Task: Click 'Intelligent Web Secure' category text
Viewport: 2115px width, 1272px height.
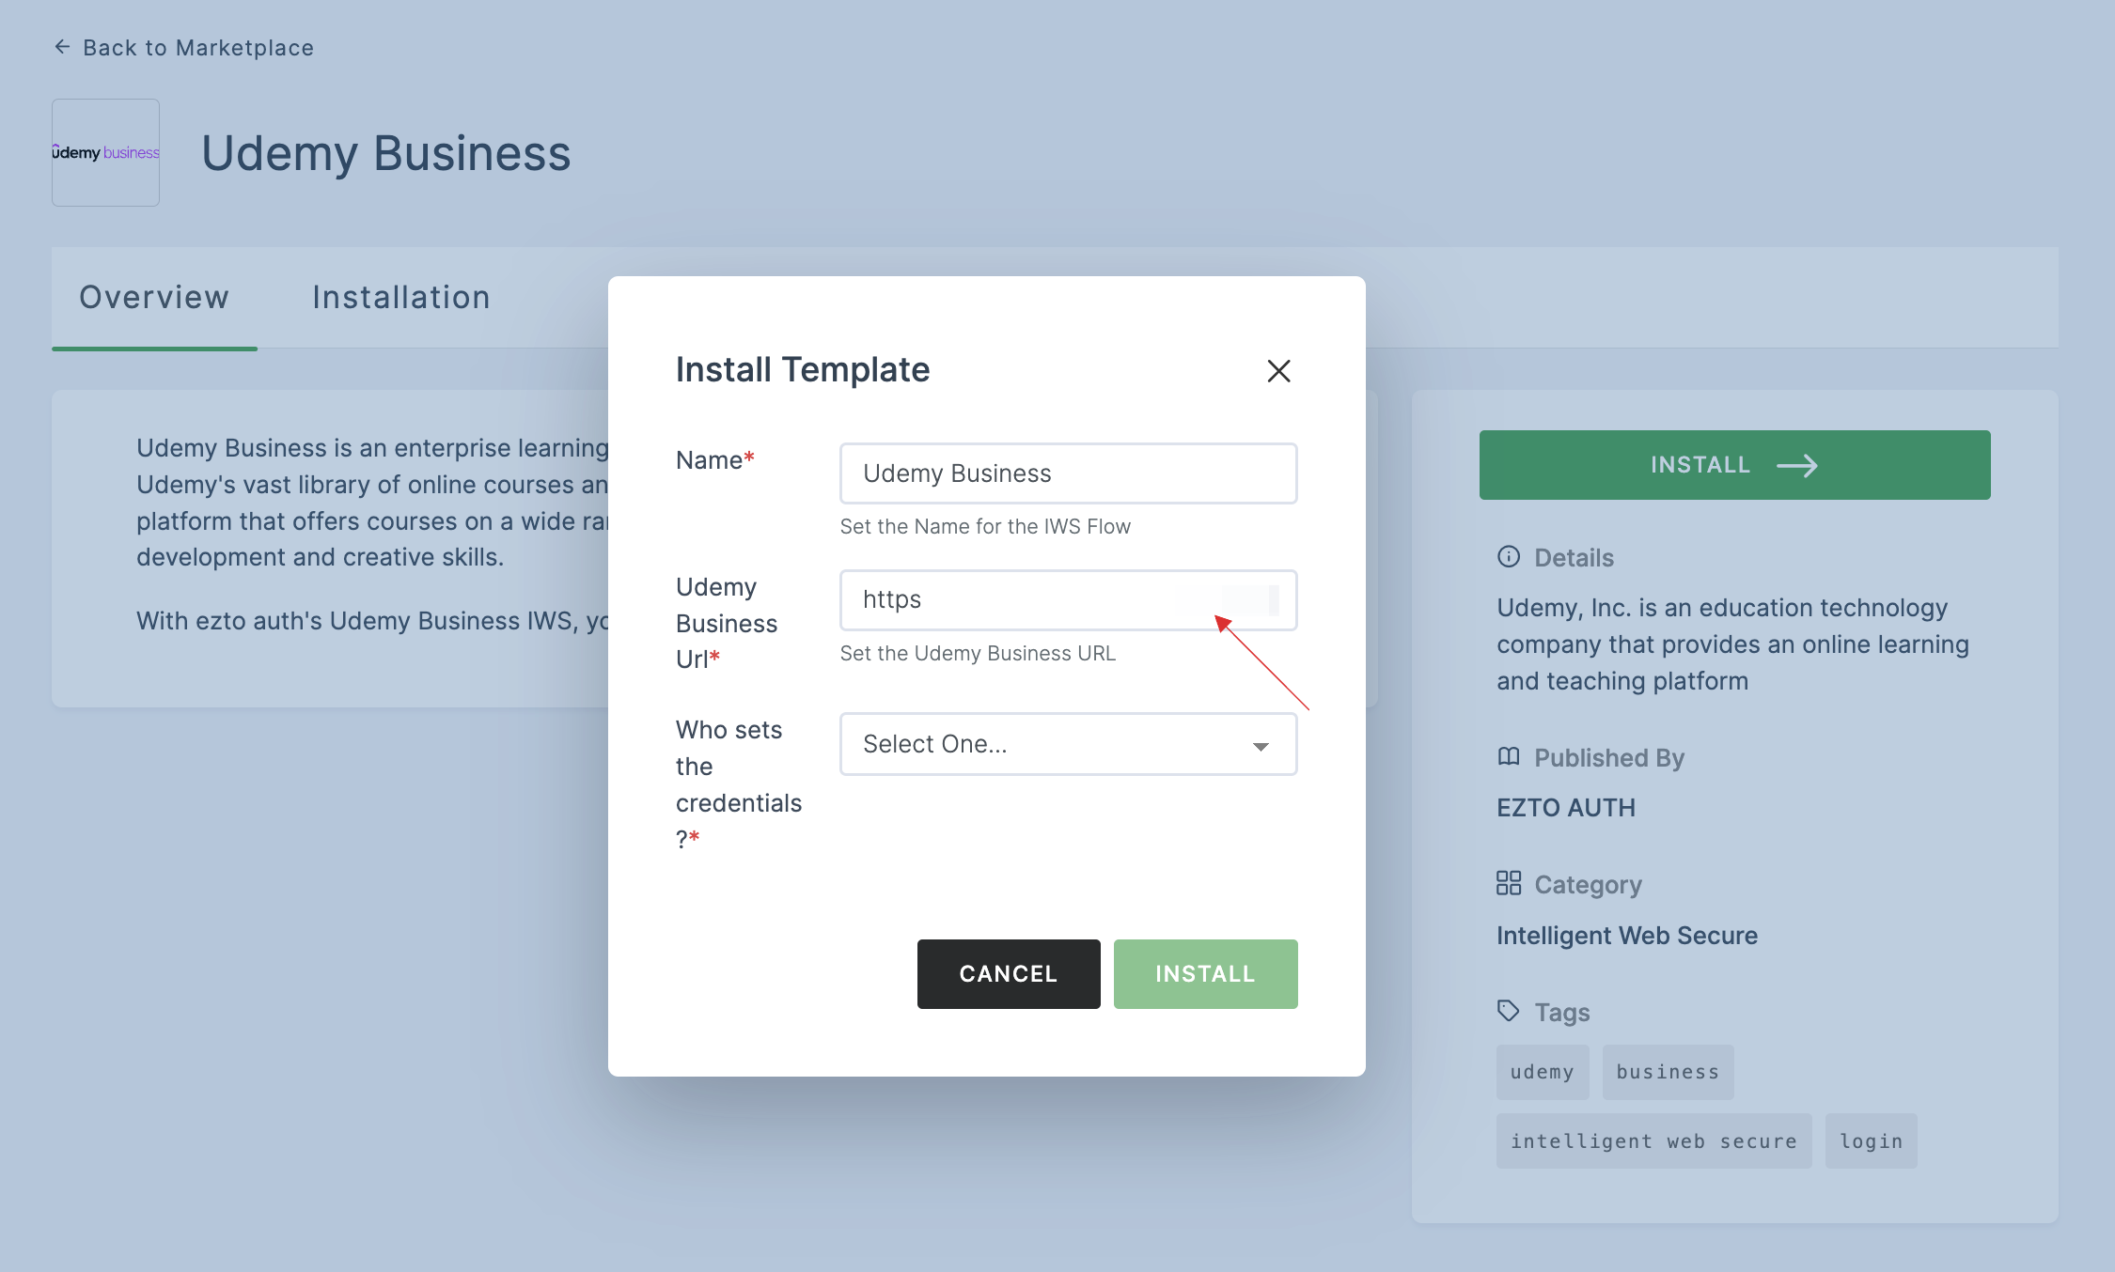Action: tap(1627, 936)
